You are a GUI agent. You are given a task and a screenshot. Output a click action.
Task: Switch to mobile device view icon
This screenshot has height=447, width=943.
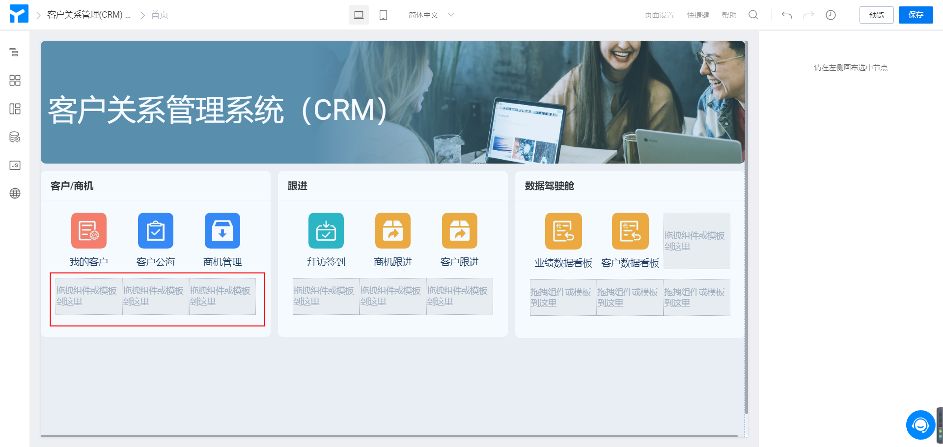click(384, 15)
